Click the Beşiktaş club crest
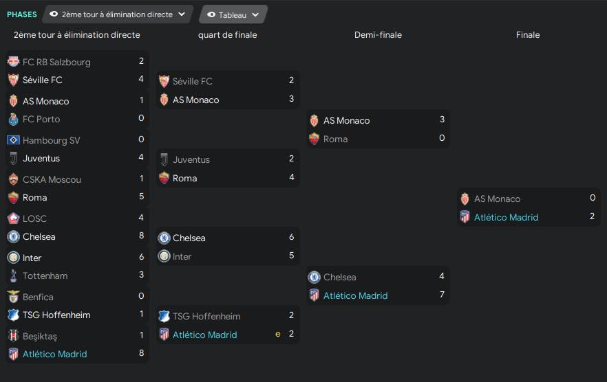 tap(12, 336)
